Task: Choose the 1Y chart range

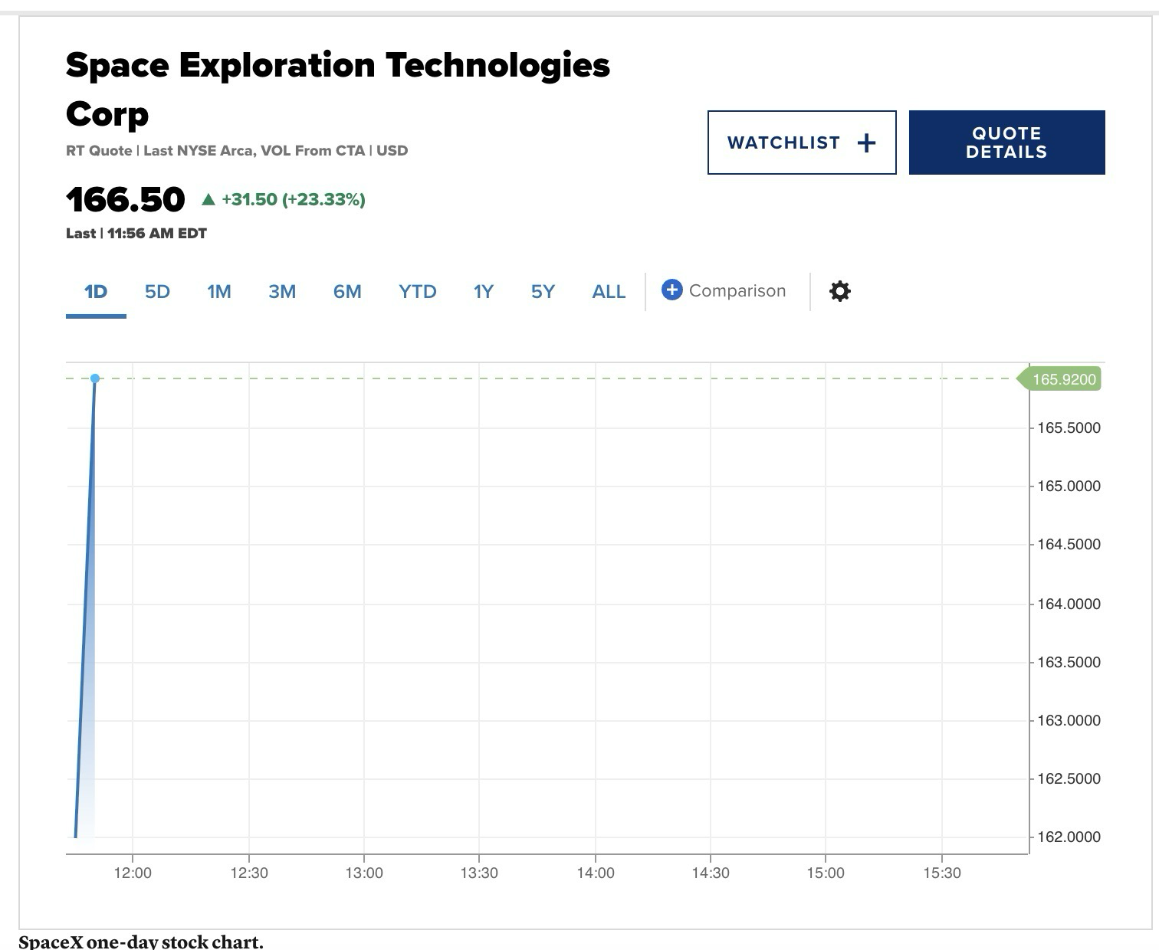Action: coord(484,292)
